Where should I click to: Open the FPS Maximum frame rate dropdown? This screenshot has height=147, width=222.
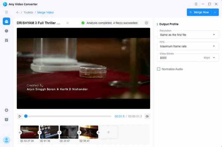pyautogui.click(x=188, y=46)
